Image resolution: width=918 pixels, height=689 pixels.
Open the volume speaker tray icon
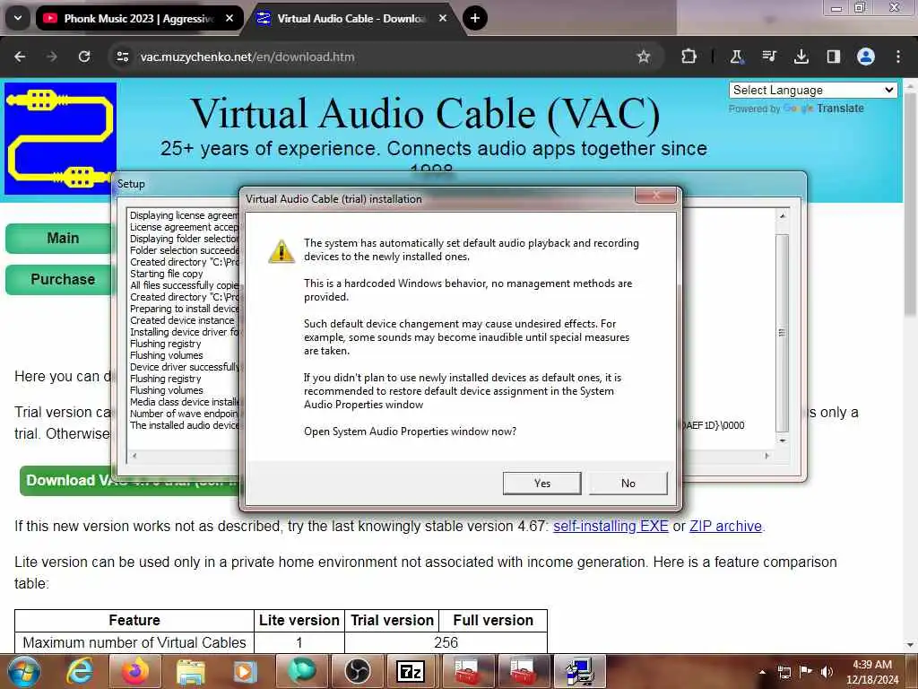click(x=827, y=672)
